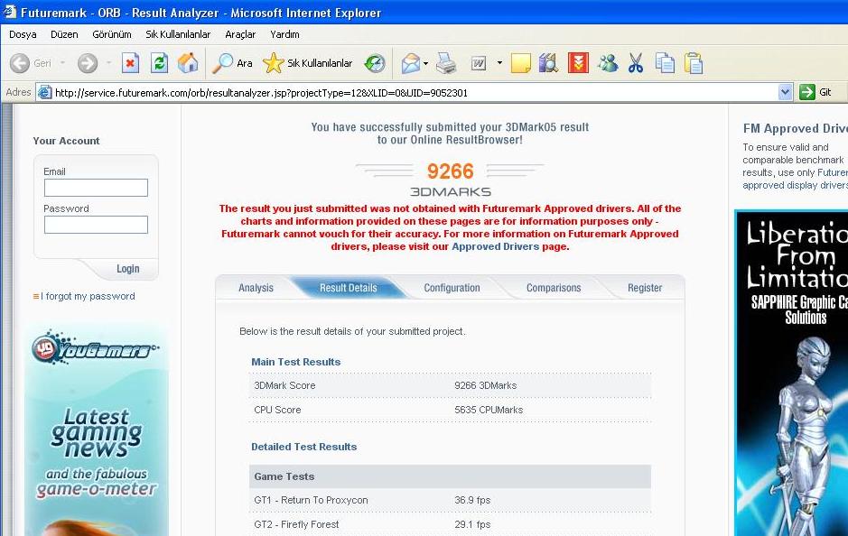848x536 pixels.
Task: Click the '29.1 fps' value
Action: (472, 524)
